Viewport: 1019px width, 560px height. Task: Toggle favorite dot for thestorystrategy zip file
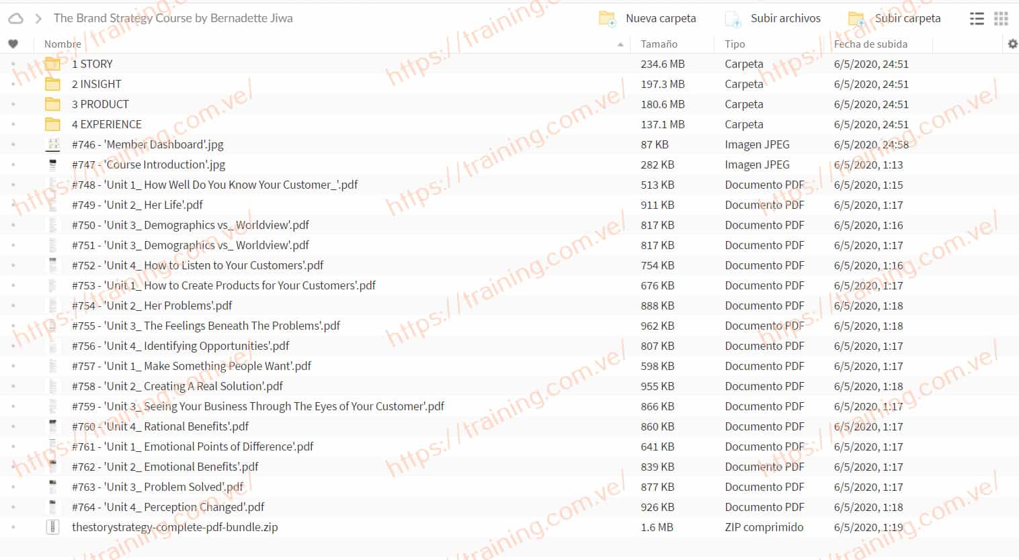(x=13, y=527)
